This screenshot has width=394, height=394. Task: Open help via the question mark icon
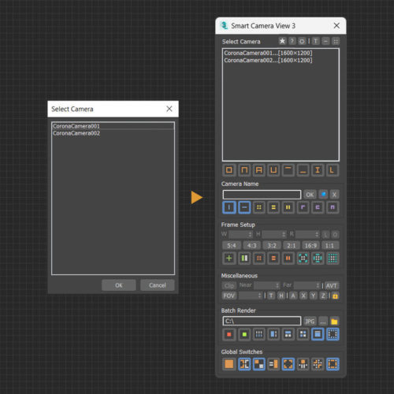292,41
